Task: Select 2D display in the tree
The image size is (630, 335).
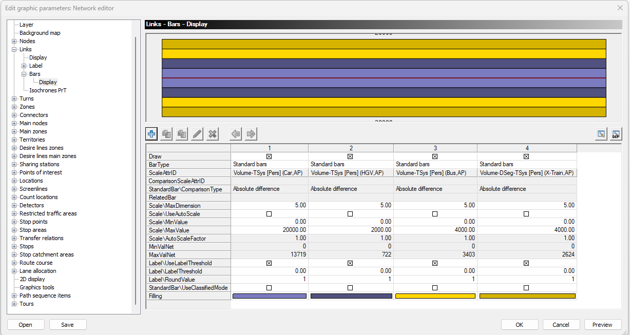Action: pos(32,279)
